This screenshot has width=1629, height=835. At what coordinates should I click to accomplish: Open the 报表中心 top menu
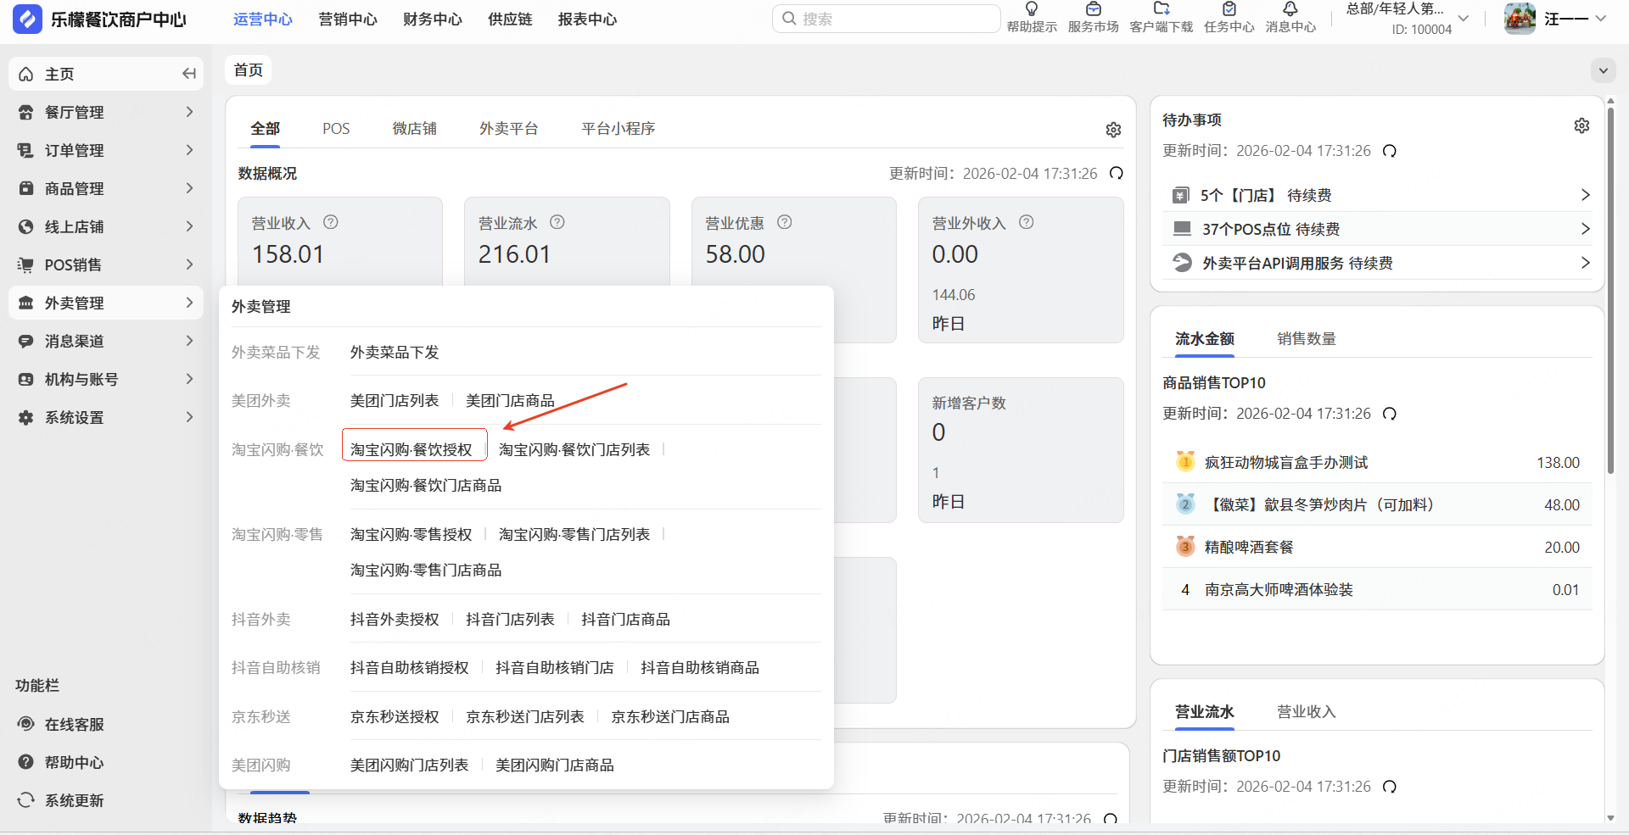click(587, 19)
